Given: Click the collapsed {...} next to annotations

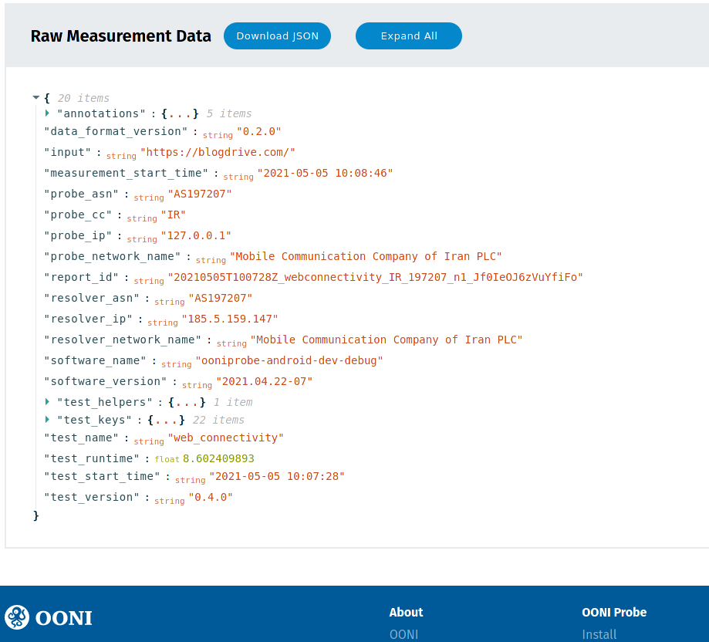Looking at the screenshot, I should (x=179, y=113).
